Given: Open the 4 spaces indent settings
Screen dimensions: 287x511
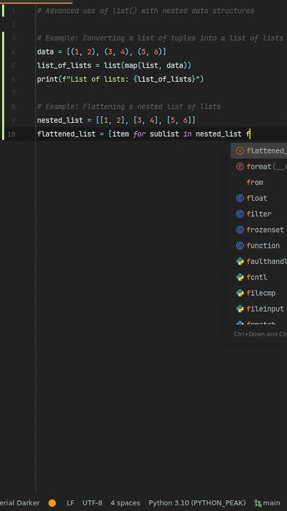Looking at the screenshot, I should 125,503.
